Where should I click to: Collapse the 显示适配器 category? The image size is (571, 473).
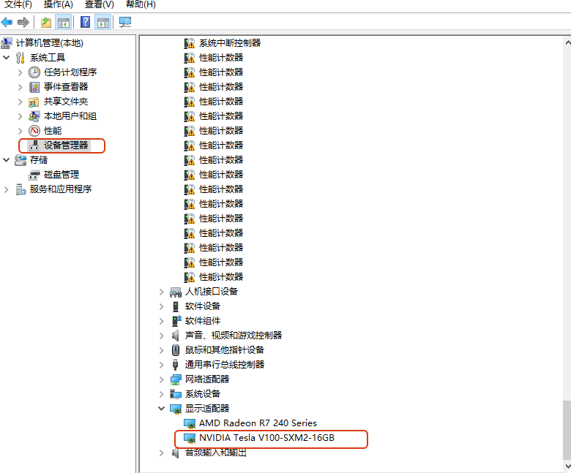pos(162,409)
